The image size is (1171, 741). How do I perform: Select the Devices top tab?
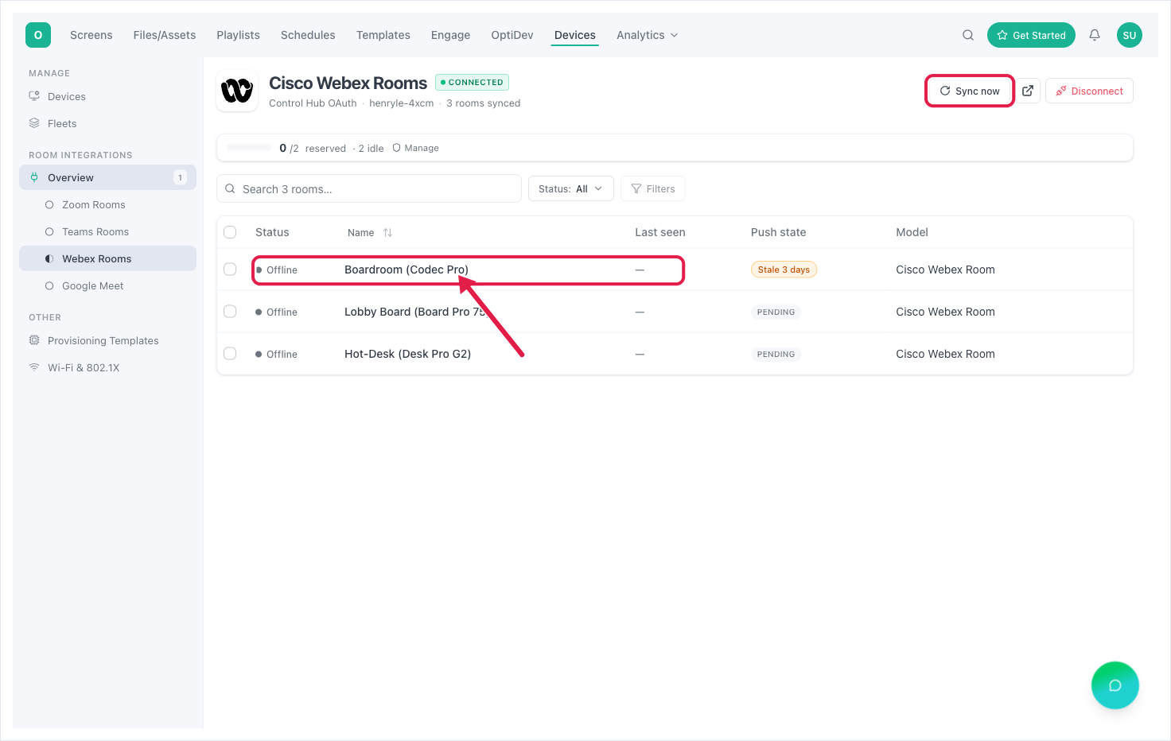pyautogui.click(x=575, y=35)
